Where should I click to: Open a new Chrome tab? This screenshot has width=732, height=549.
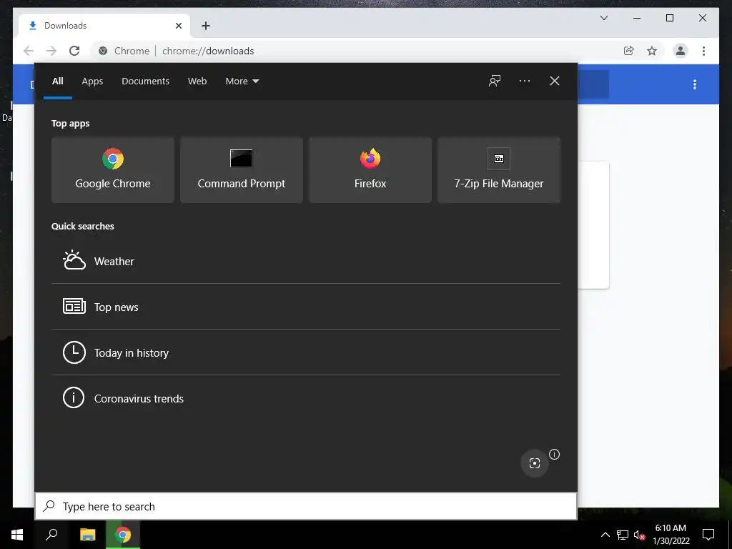coord(205,26)
